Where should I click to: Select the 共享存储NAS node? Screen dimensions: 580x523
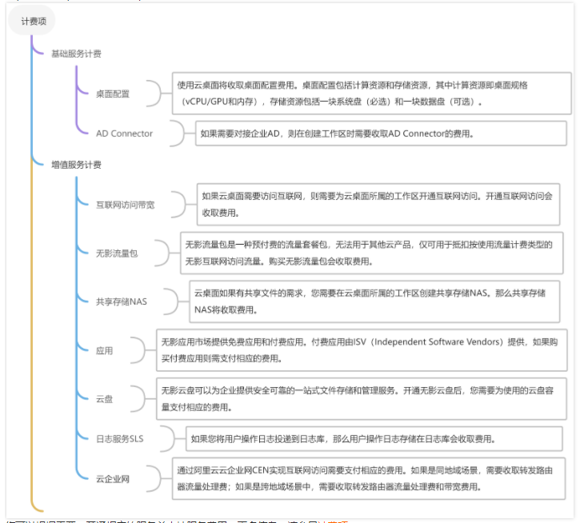[x=122, y=301]
